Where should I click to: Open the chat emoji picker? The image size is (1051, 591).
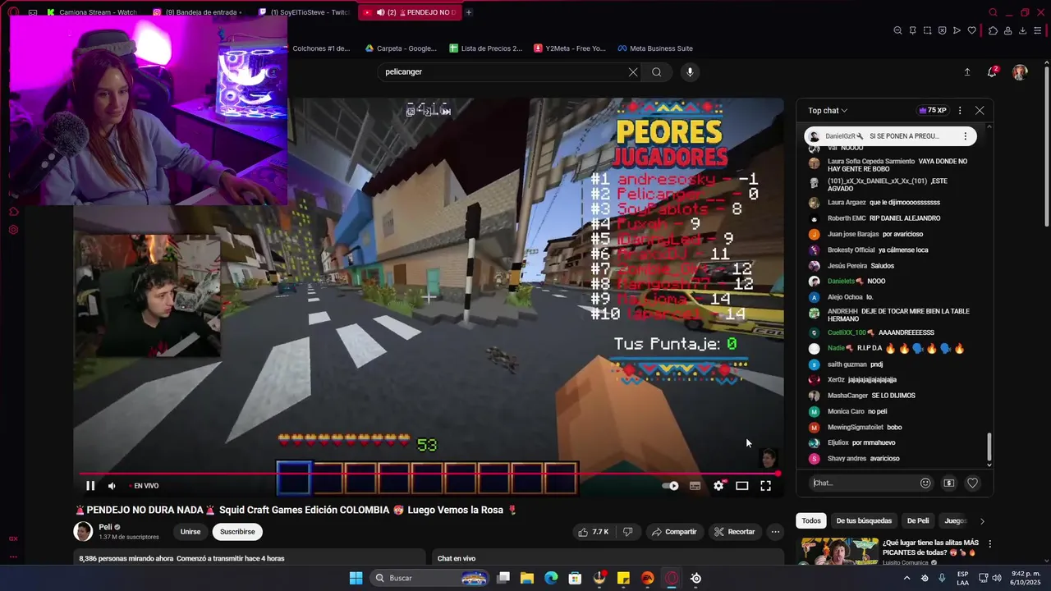925,483
